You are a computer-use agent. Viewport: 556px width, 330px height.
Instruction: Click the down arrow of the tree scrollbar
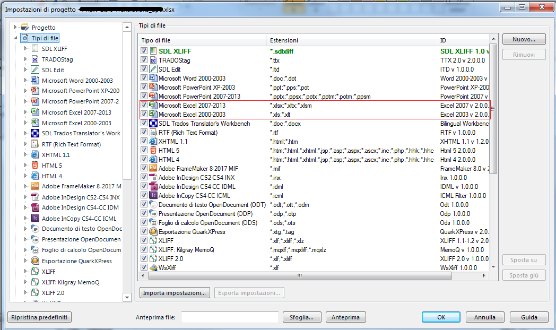point(127,298)
